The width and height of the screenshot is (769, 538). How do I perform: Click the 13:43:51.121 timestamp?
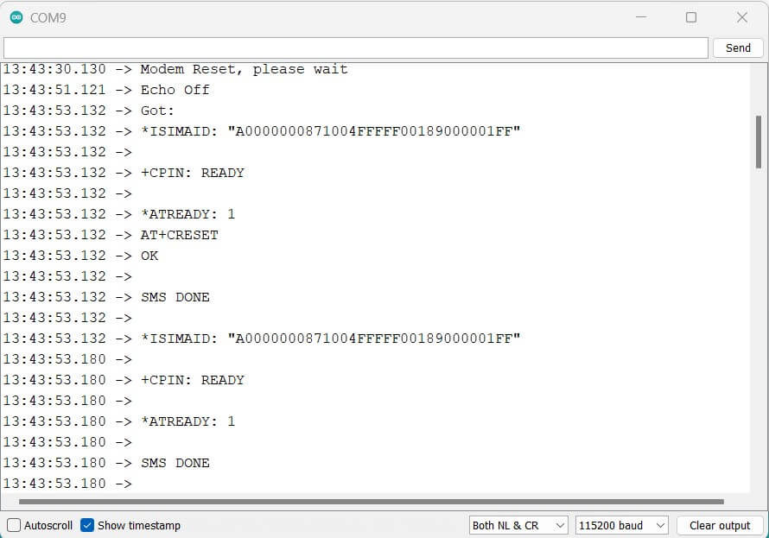click(54, 90)
